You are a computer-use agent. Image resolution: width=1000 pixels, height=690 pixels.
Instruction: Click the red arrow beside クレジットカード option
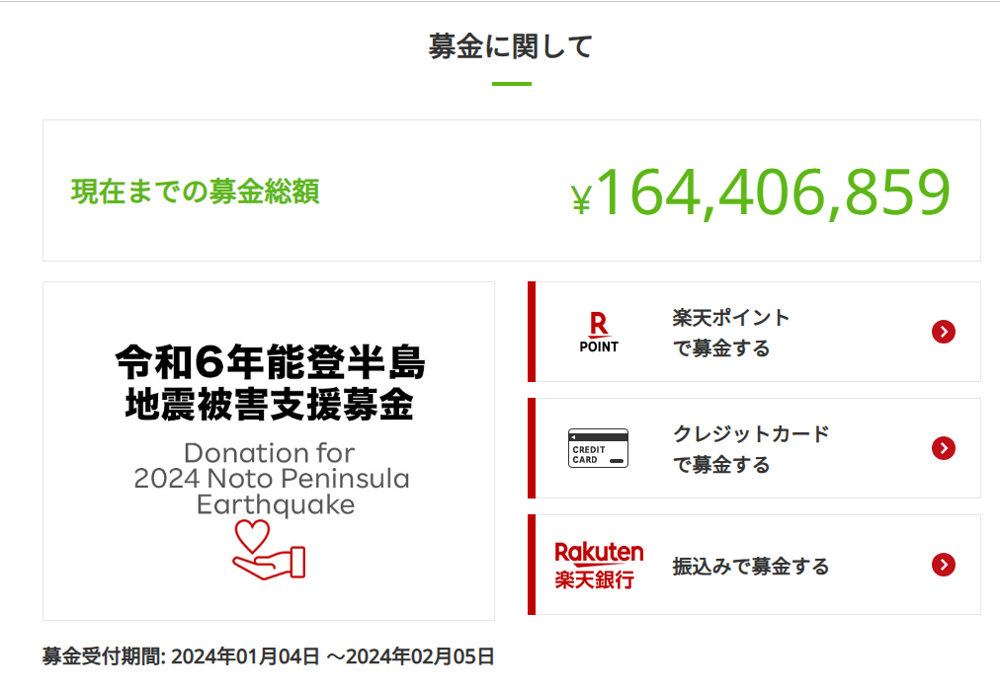pyautogui.click(x=944, y=447)
